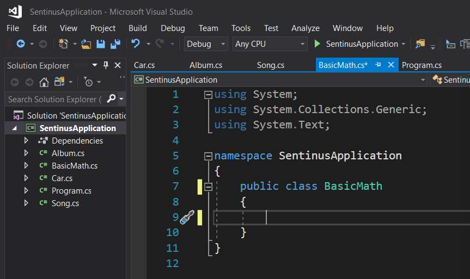This screenshot has width=470, height=279.
Task: Open the Build menu
Action: point(138,28)
